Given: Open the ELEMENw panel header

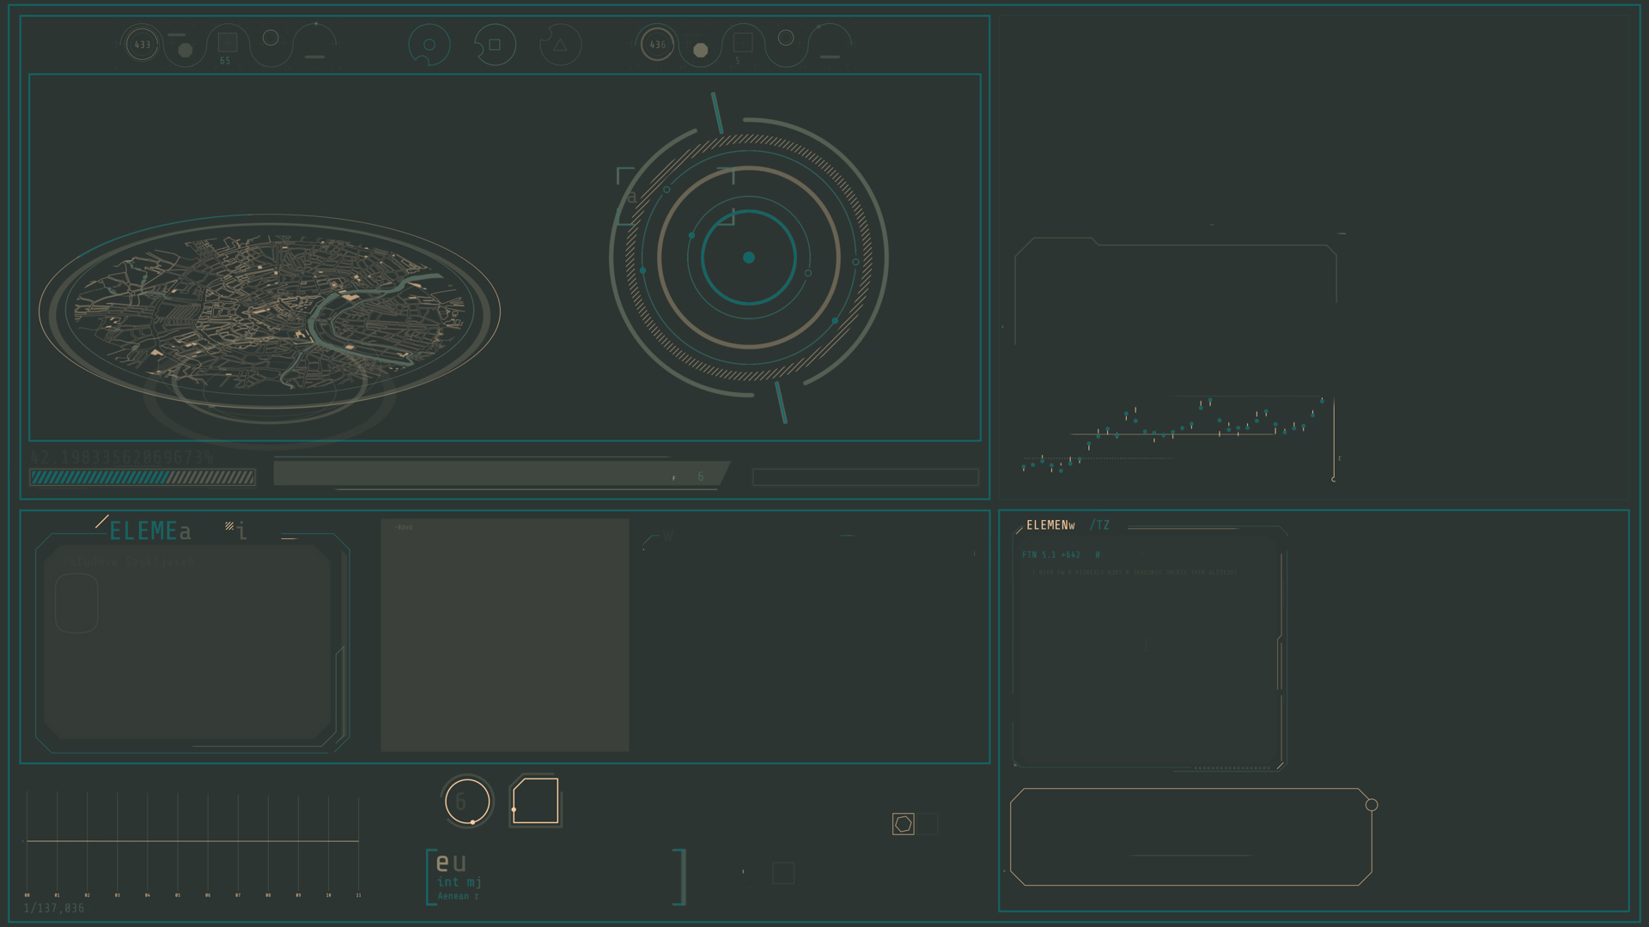Looking at the screenshot, I should pos(1050,525).
